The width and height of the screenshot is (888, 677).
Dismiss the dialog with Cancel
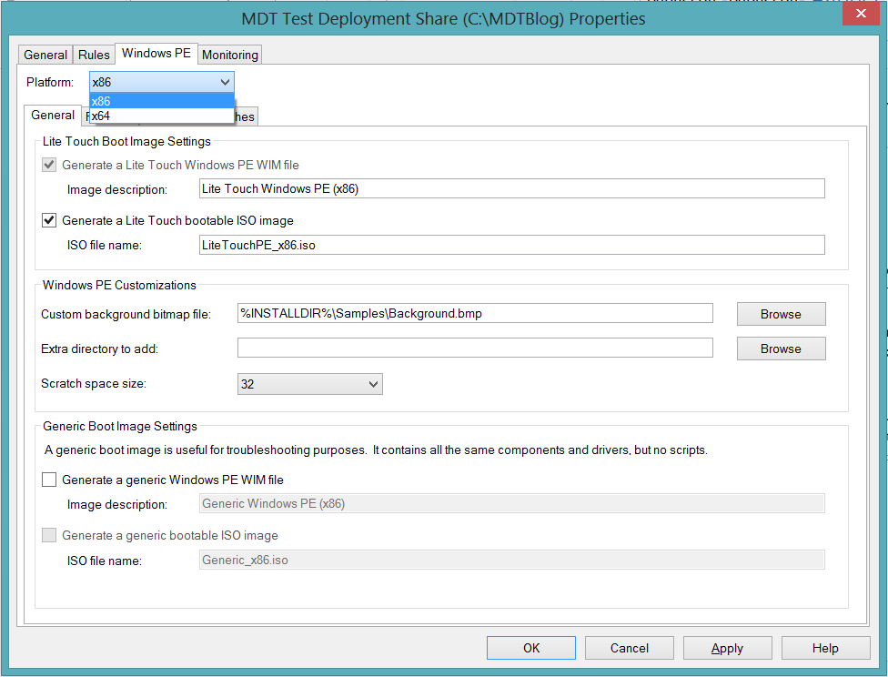point(630,648)
